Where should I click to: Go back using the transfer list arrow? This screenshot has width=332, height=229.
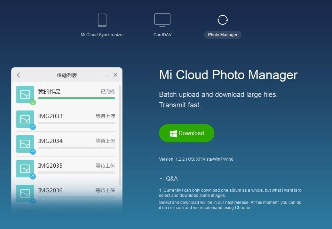click(18, 75)
